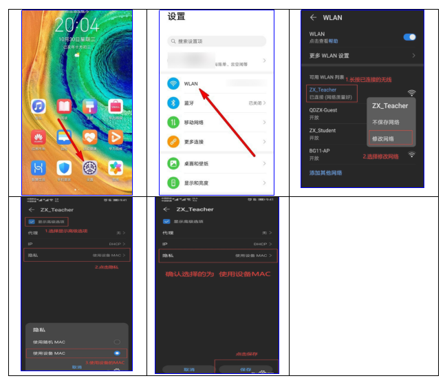Go back using the arrow beside WLAN title
The image size is (445, 385).
(313, 17)
